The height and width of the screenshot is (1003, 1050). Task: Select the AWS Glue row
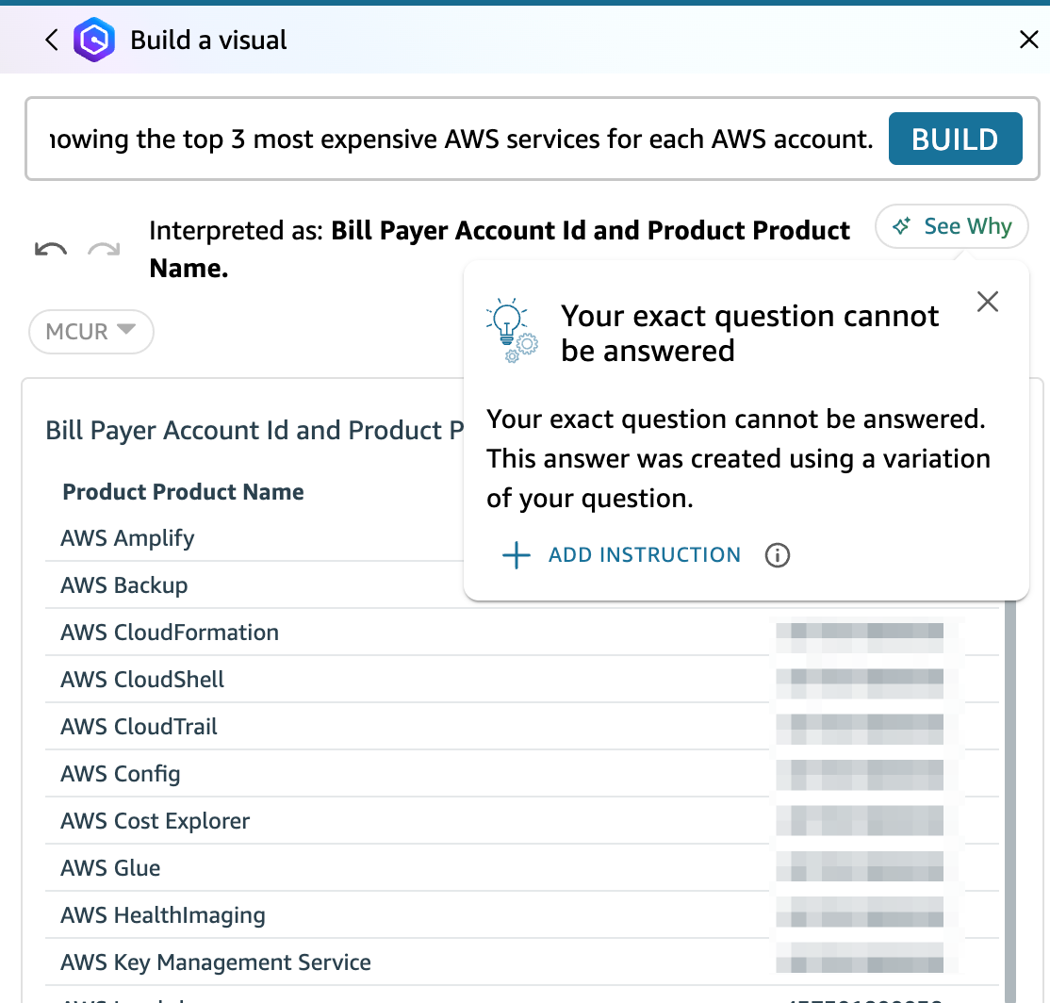tap(522, 868)
